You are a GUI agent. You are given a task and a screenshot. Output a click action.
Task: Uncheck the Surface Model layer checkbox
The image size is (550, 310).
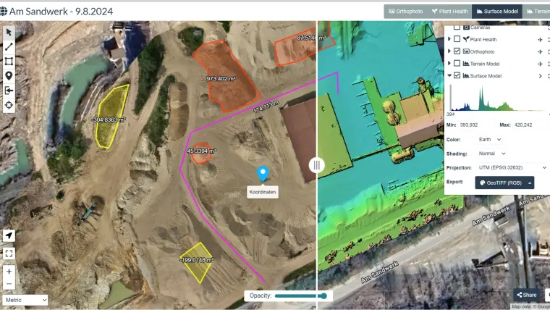(x=457, y=75)
